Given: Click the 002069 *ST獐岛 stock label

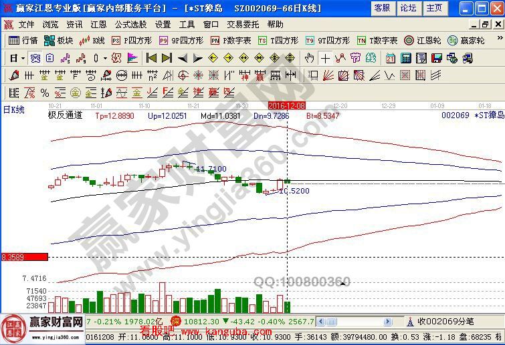Looking at the screenshot, I should pyautogui.click(x=473, y=115).
